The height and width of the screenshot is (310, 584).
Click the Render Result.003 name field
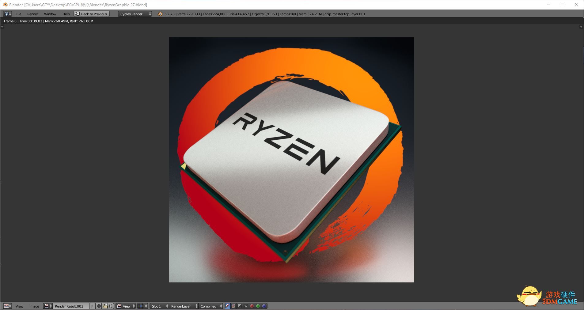pyautogui.click(x=71, y=306)
